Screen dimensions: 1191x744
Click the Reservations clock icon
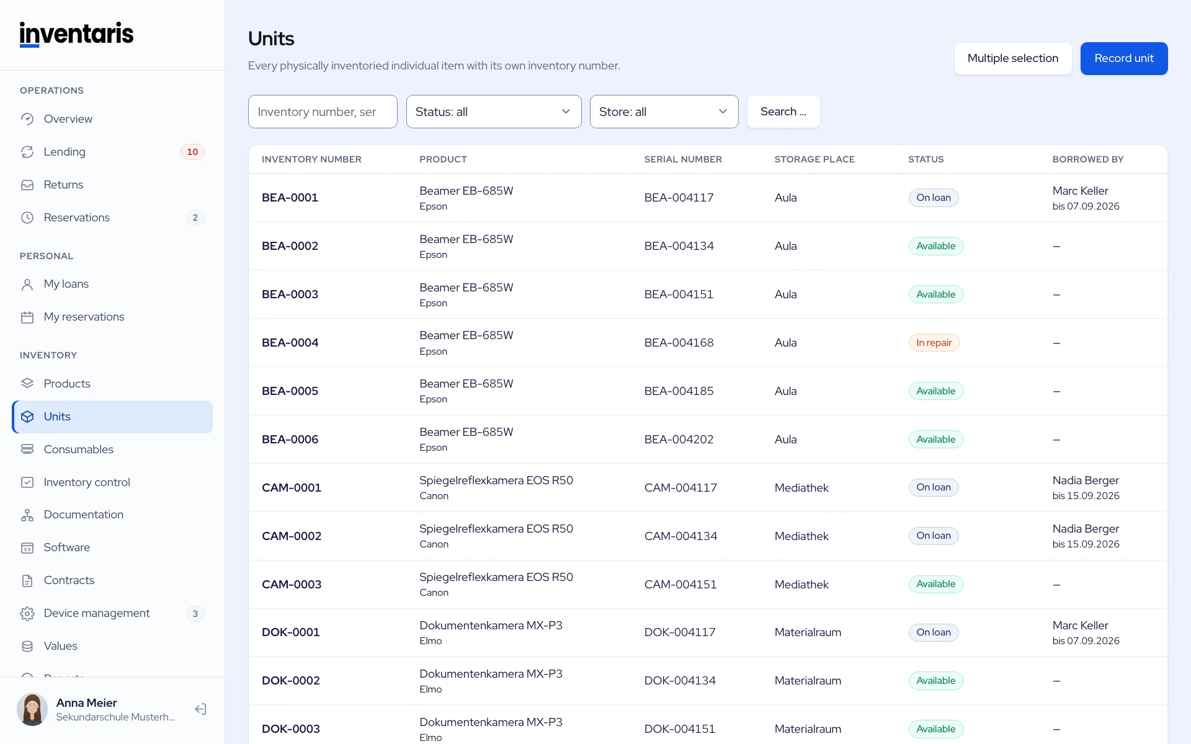[x=27, y=218]
